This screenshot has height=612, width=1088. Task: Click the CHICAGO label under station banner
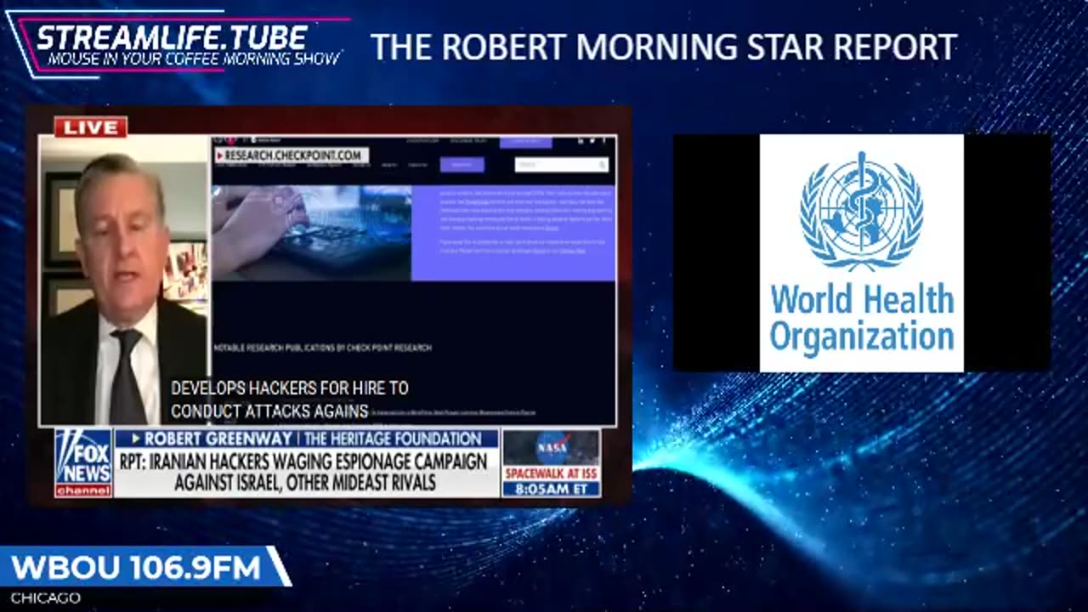[45, 598]
